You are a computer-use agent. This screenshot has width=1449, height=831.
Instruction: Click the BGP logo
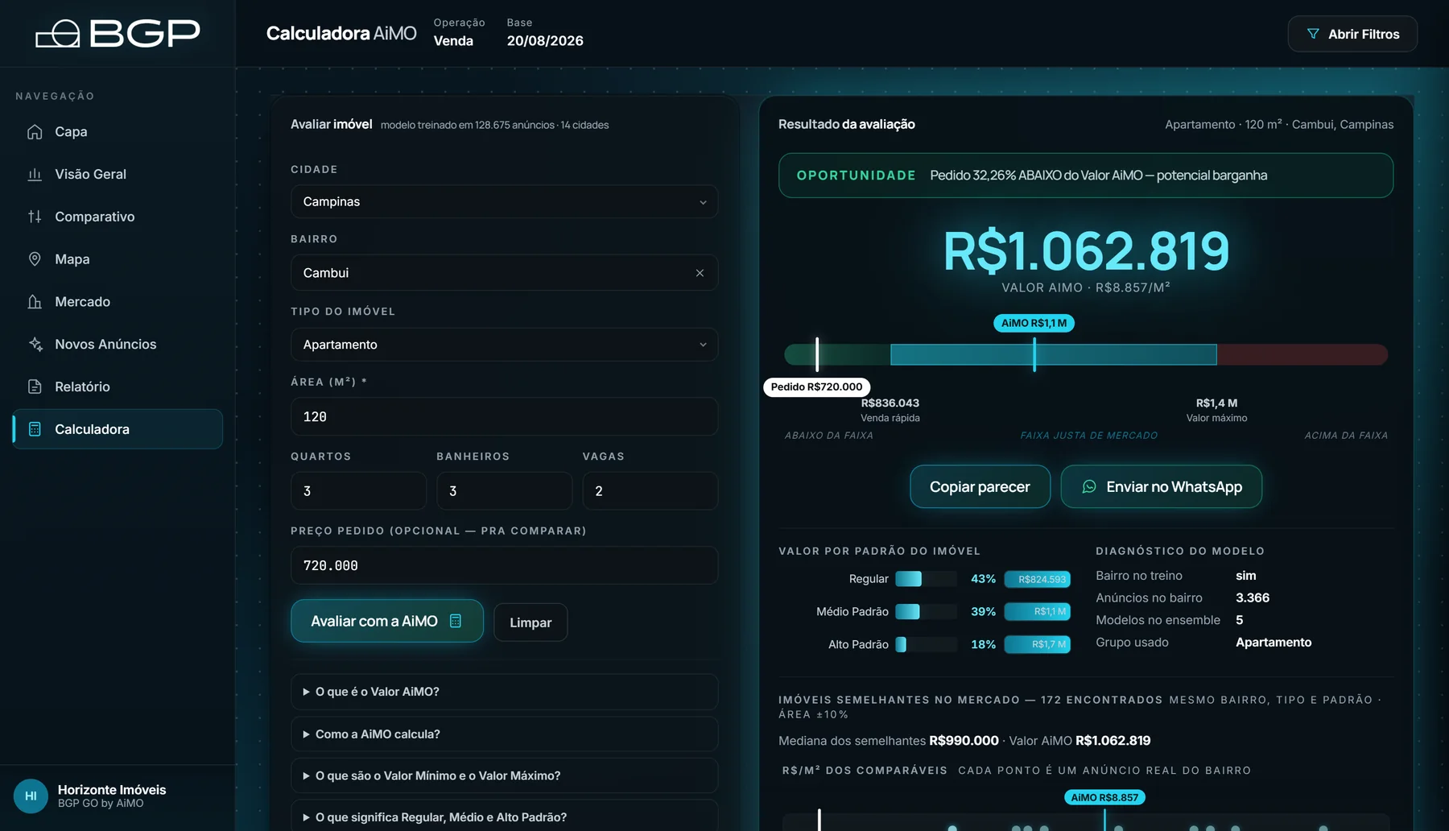coord(118,33)
